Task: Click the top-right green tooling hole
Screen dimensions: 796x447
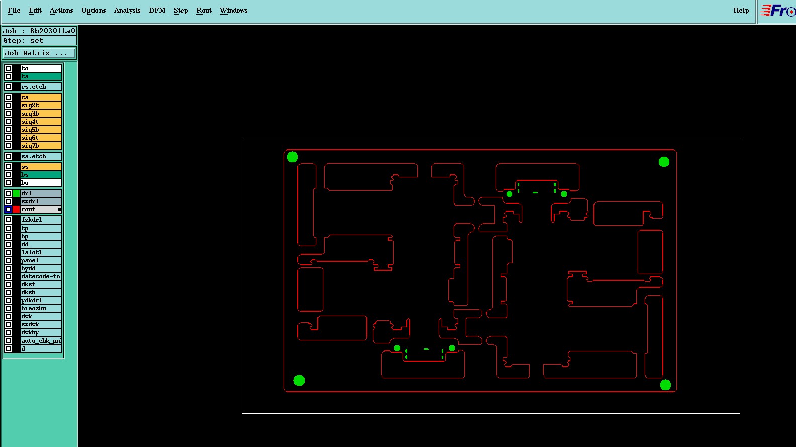Action: pos(664,162)
